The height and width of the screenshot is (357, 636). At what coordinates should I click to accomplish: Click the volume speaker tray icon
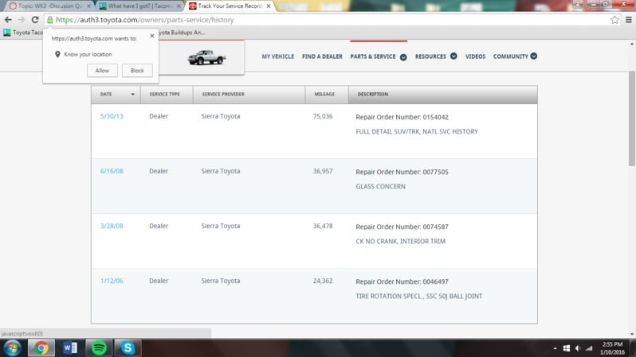578,348
